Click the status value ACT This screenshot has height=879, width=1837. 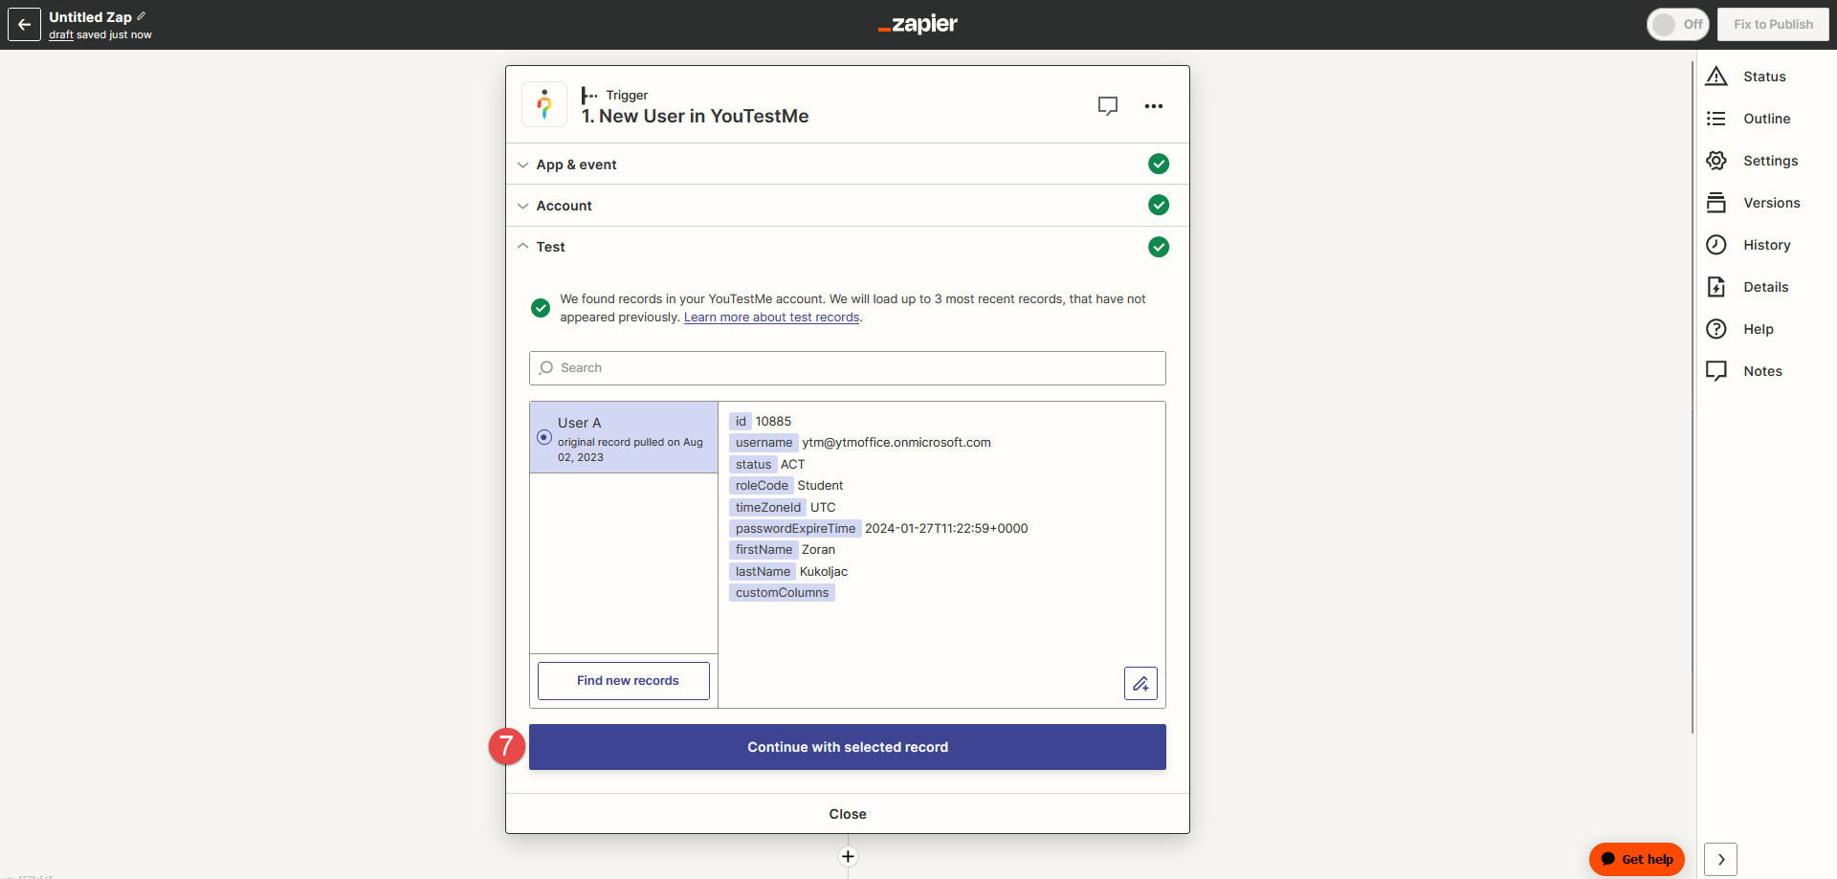792,465
